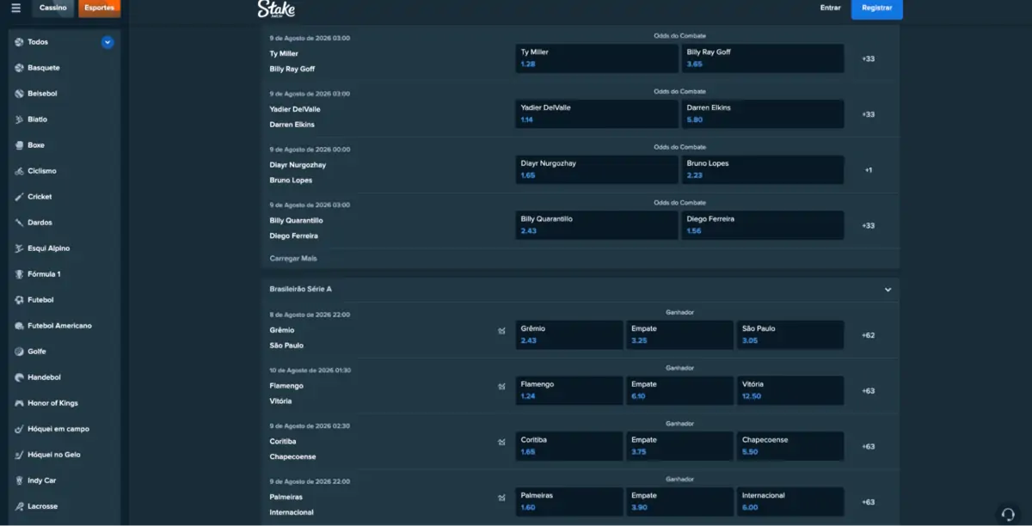This screenshot has height=526, width=1032.
Task: Expand the Todos sports dropdown arrow
Action: pyautogui.click(x=107, y=42)
